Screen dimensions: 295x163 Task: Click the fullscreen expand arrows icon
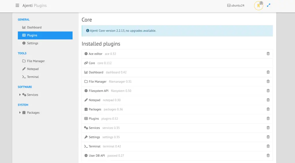268,5
